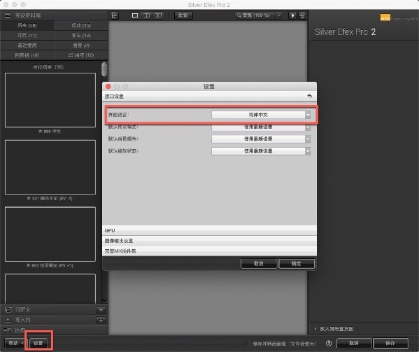This screenshot has width=419, height=352.
Task: Open the 默认缩放状态 dropdown
Action: click(x=261, y=151)
